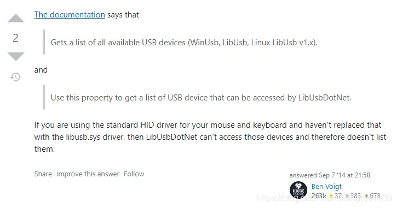The image size is (397, 208).
Task: Open Ben Voigt's user profile name link
Action: coord(326,186)
